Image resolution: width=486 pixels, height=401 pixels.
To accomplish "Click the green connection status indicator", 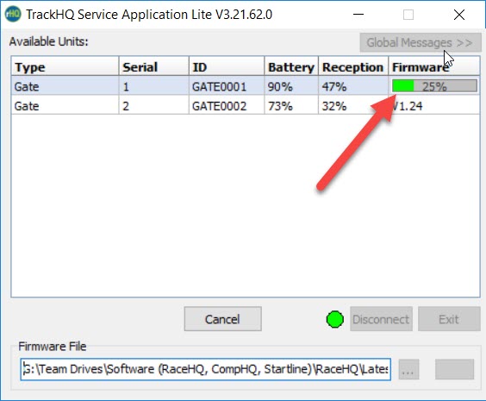I will 334,319.
